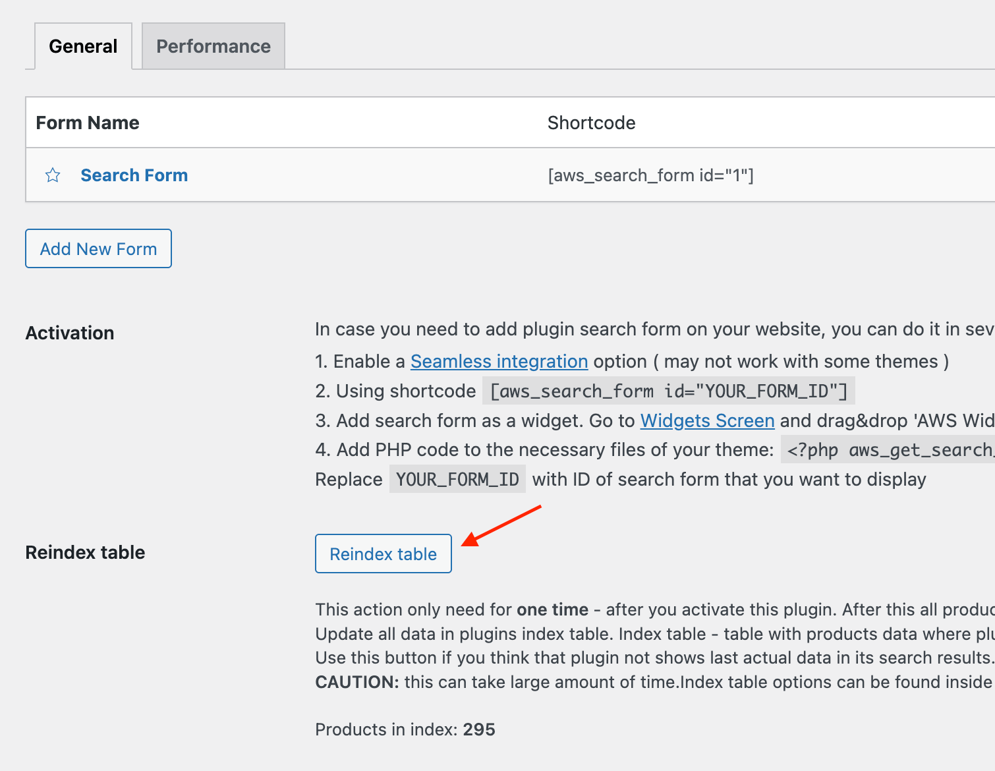Screen dimensions: 995x771
Task: Open the Seamless integration link
Action: pos(499,361)
